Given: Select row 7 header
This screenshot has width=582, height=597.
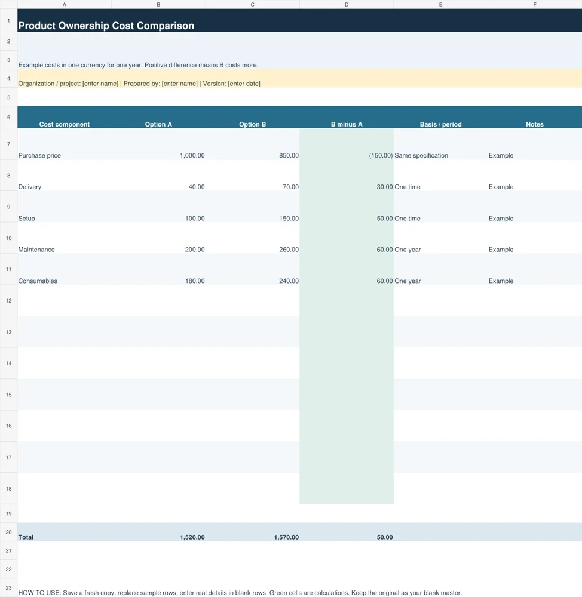Looking at the screenshot, I should point(8,144).
